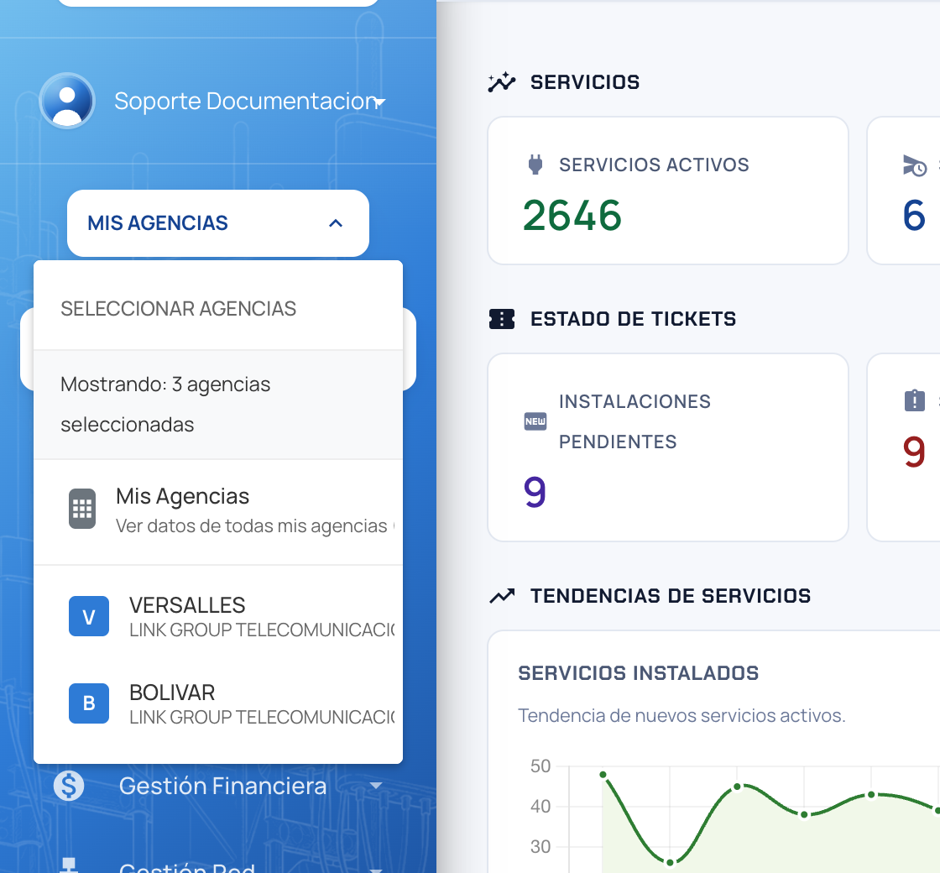Click SELECCIONAR AGENCIAS header text
The height and width of the screenshot is (873, 940).
(178, 308)
